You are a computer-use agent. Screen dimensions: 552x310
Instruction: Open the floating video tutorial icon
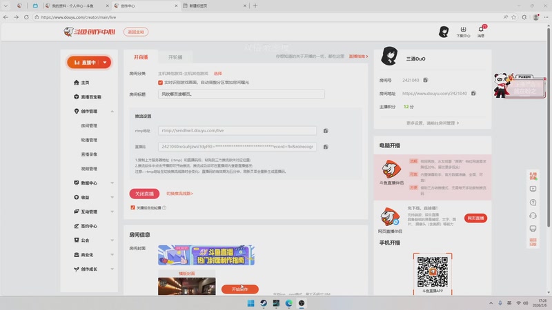tap(533, 189)
